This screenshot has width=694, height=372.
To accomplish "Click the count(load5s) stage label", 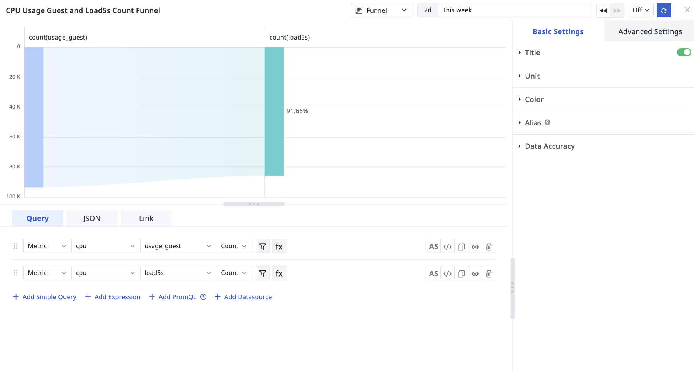I will pos(289,37).
